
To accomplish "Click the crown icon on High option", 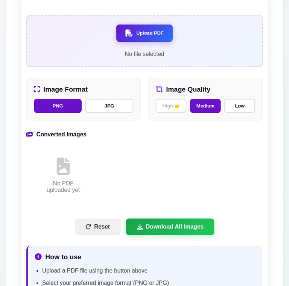I will coord(177,106).
